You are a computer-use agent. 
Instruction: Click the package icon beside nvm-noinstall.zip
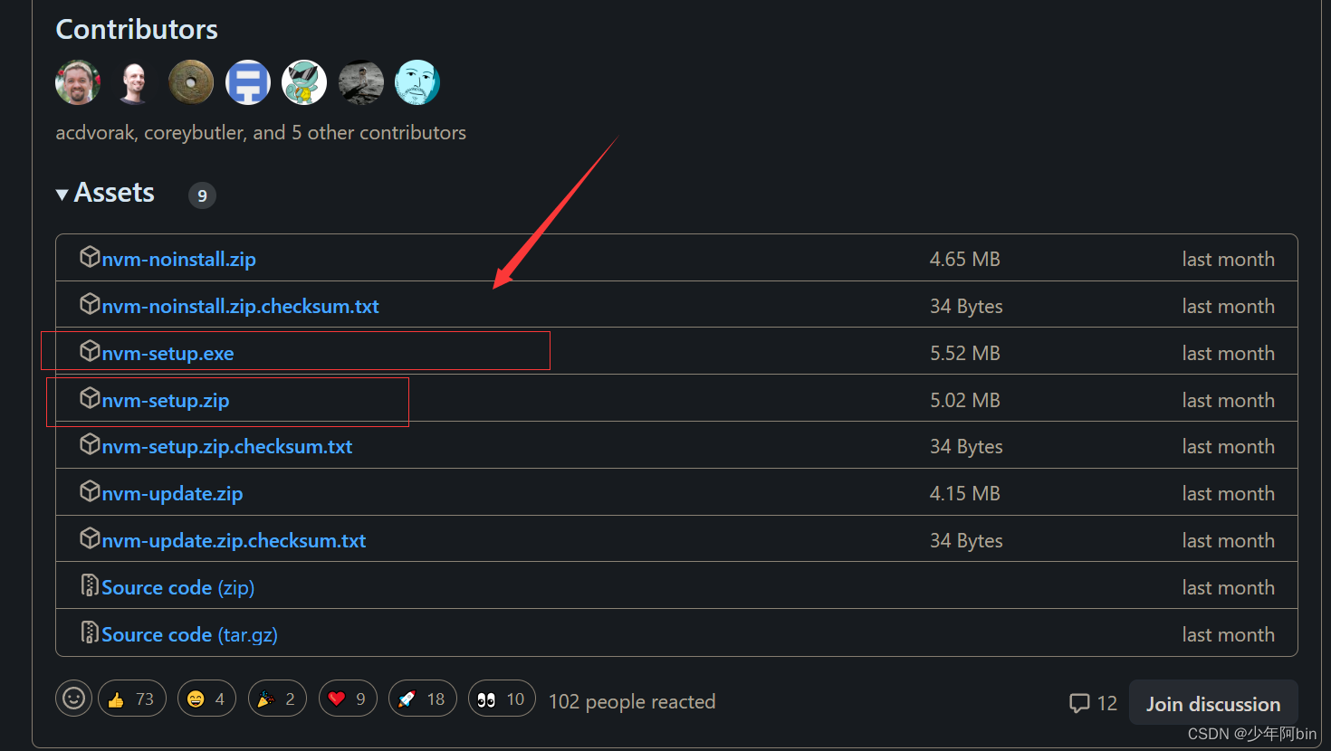(90, 258)
